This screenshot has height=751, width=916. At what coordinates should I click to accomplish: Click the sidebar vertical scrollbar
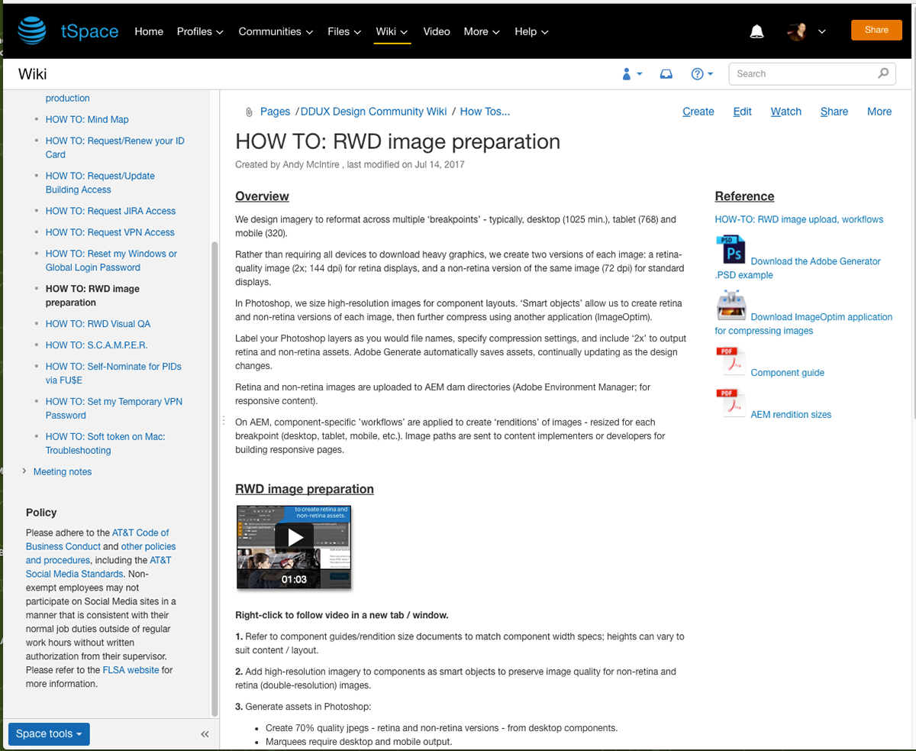click(x=214, y=479)
